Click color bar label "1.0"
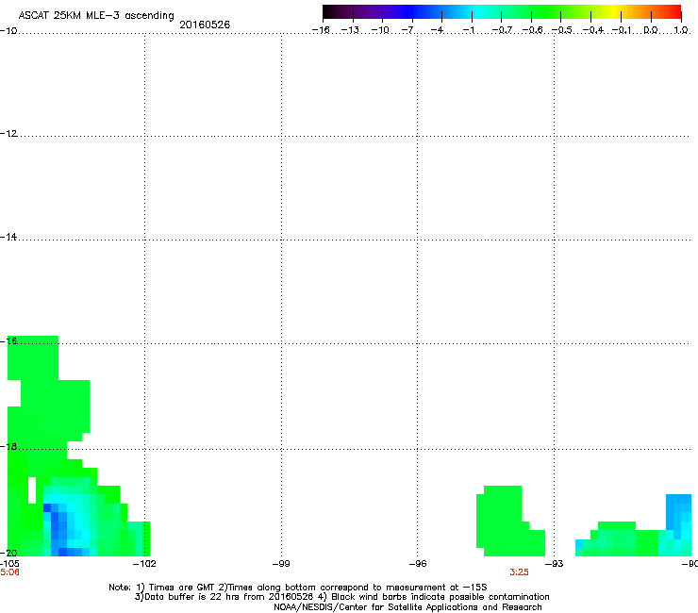Viewport: 698px width, 613px height. (x=681, y=30)
